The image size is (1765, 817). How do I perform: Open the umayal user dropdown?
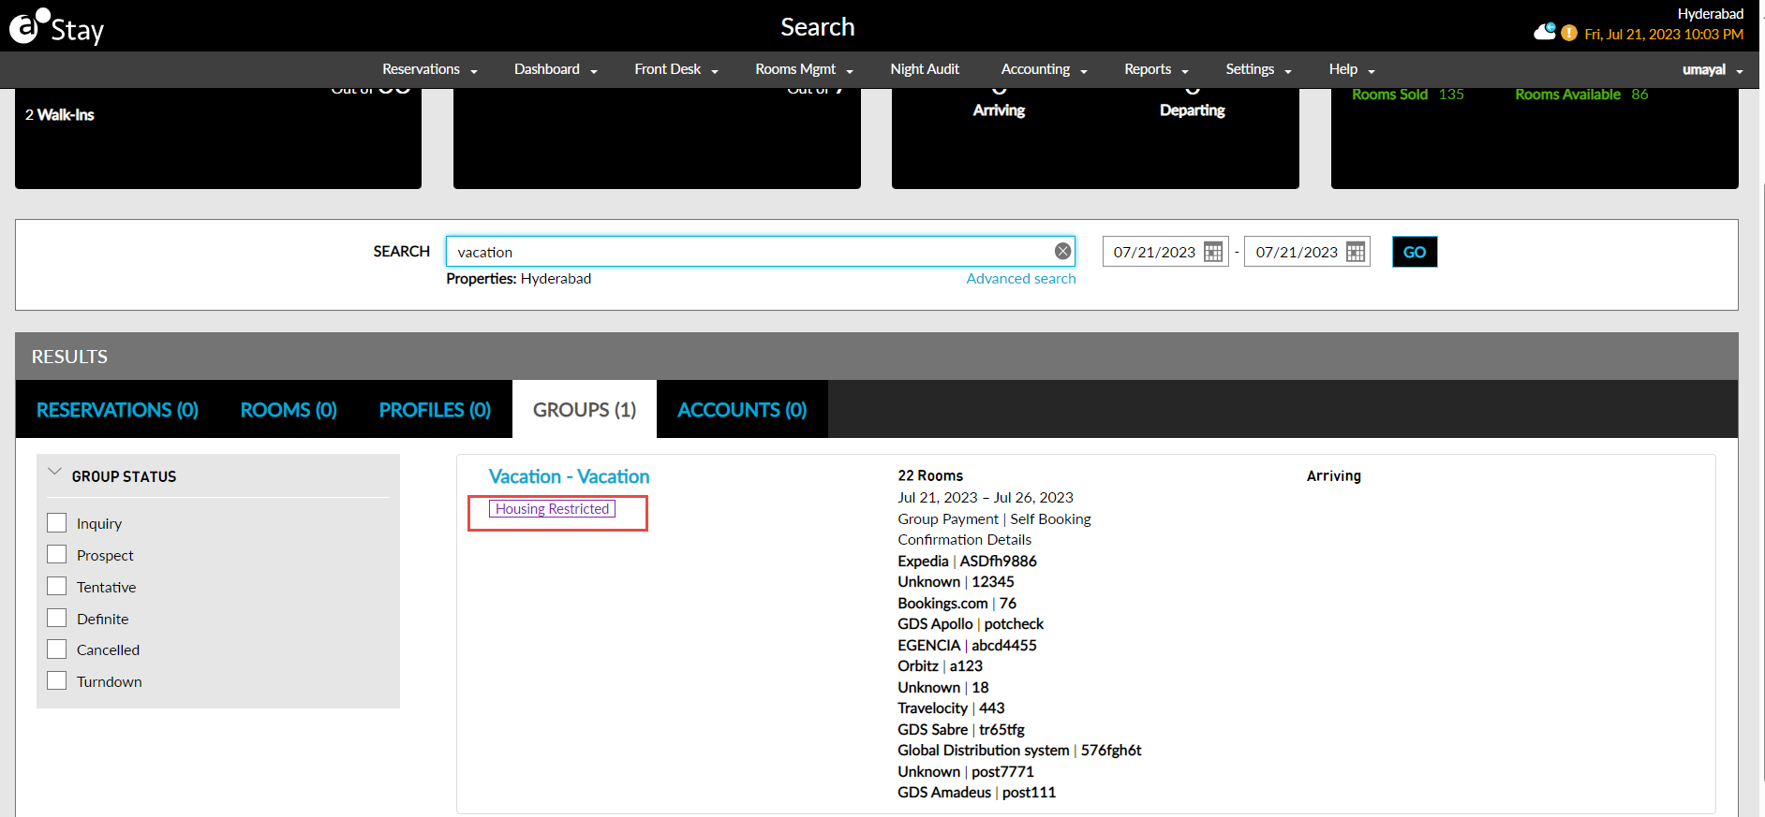[1712, 70]
